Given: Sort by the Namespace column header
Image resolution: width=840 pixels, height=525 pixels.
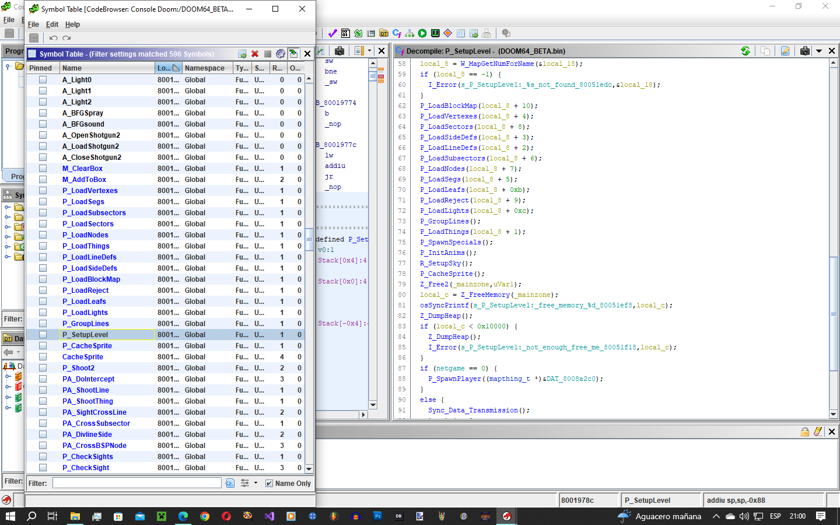Looking at the screenshot, I should (x=208, y=68).
